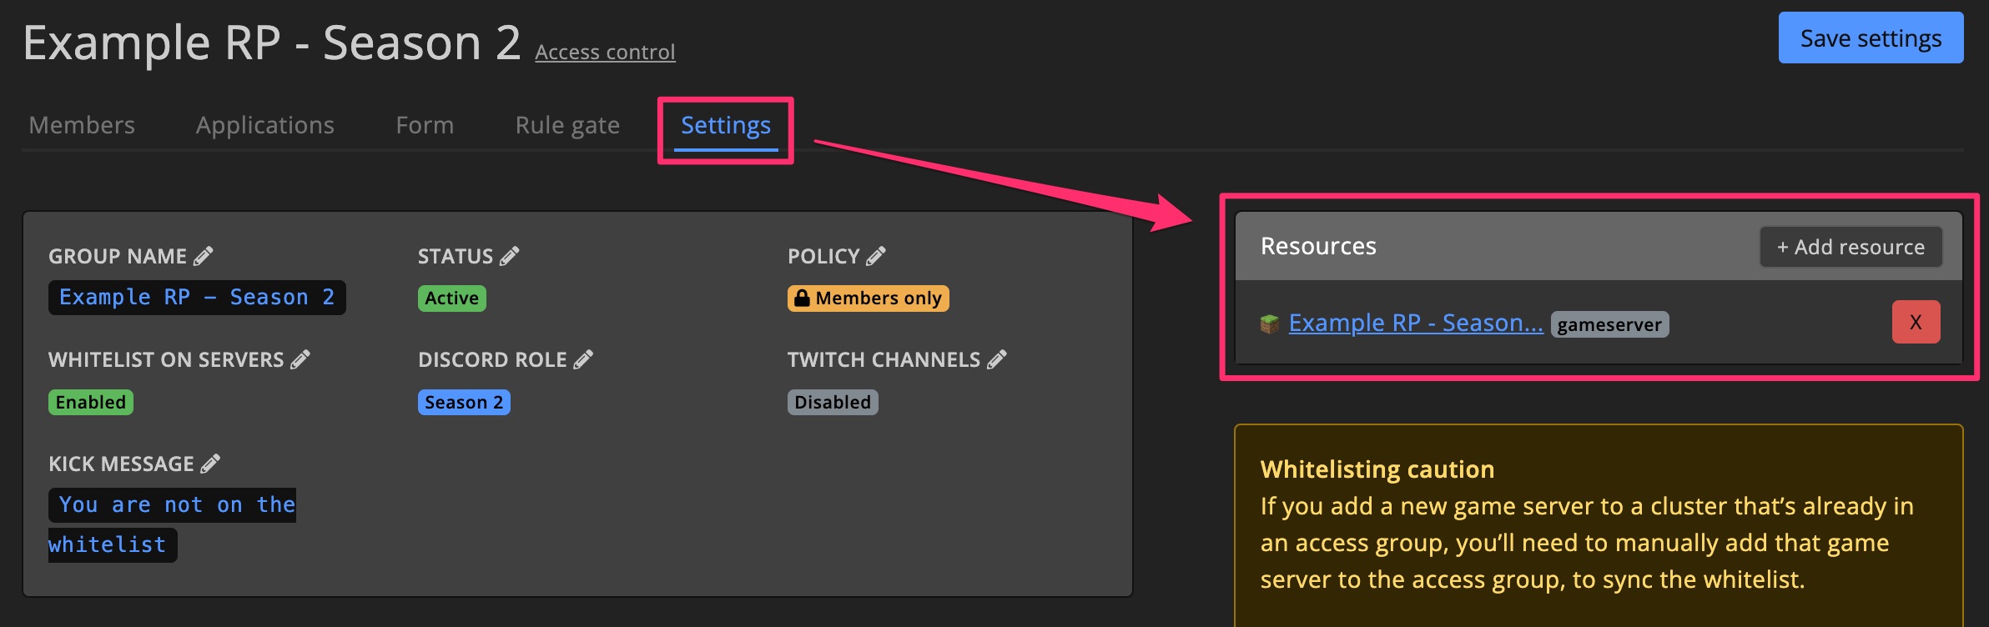Open the Members only policy badge
Viewport: 1989px width, 627px height.
click(868, 298)
